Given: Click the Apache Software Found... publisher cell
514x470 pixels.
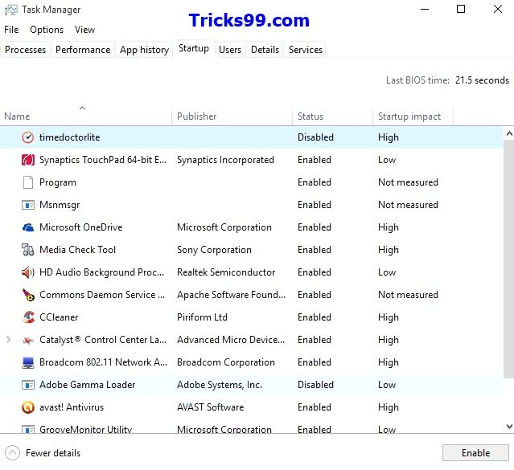Looking at the screenshot, I should pos(231,295).
